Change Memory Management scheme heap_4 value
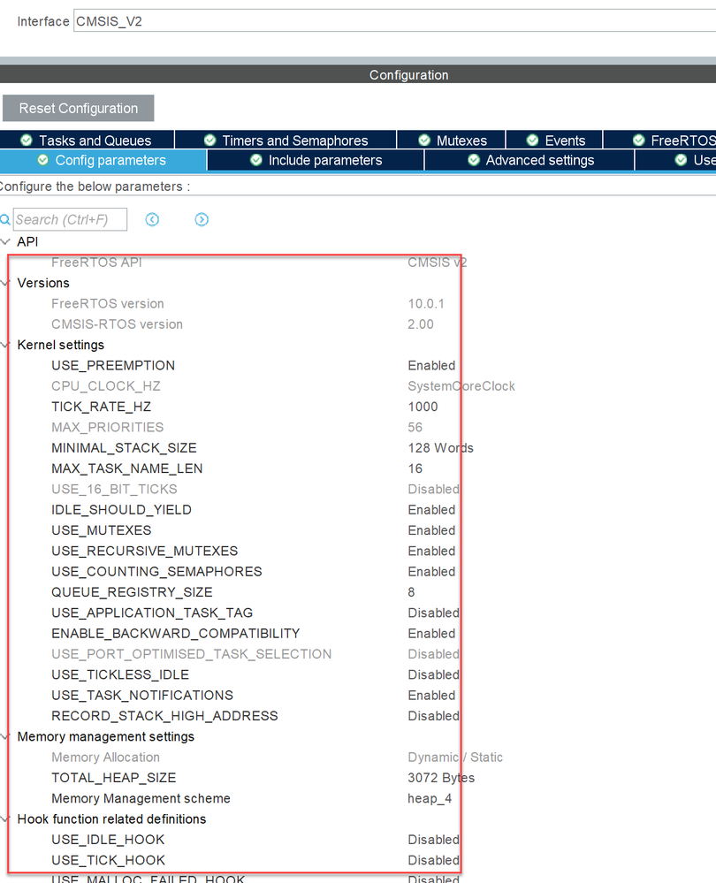This screenshot has height=883, width=716. pos(430,798)
